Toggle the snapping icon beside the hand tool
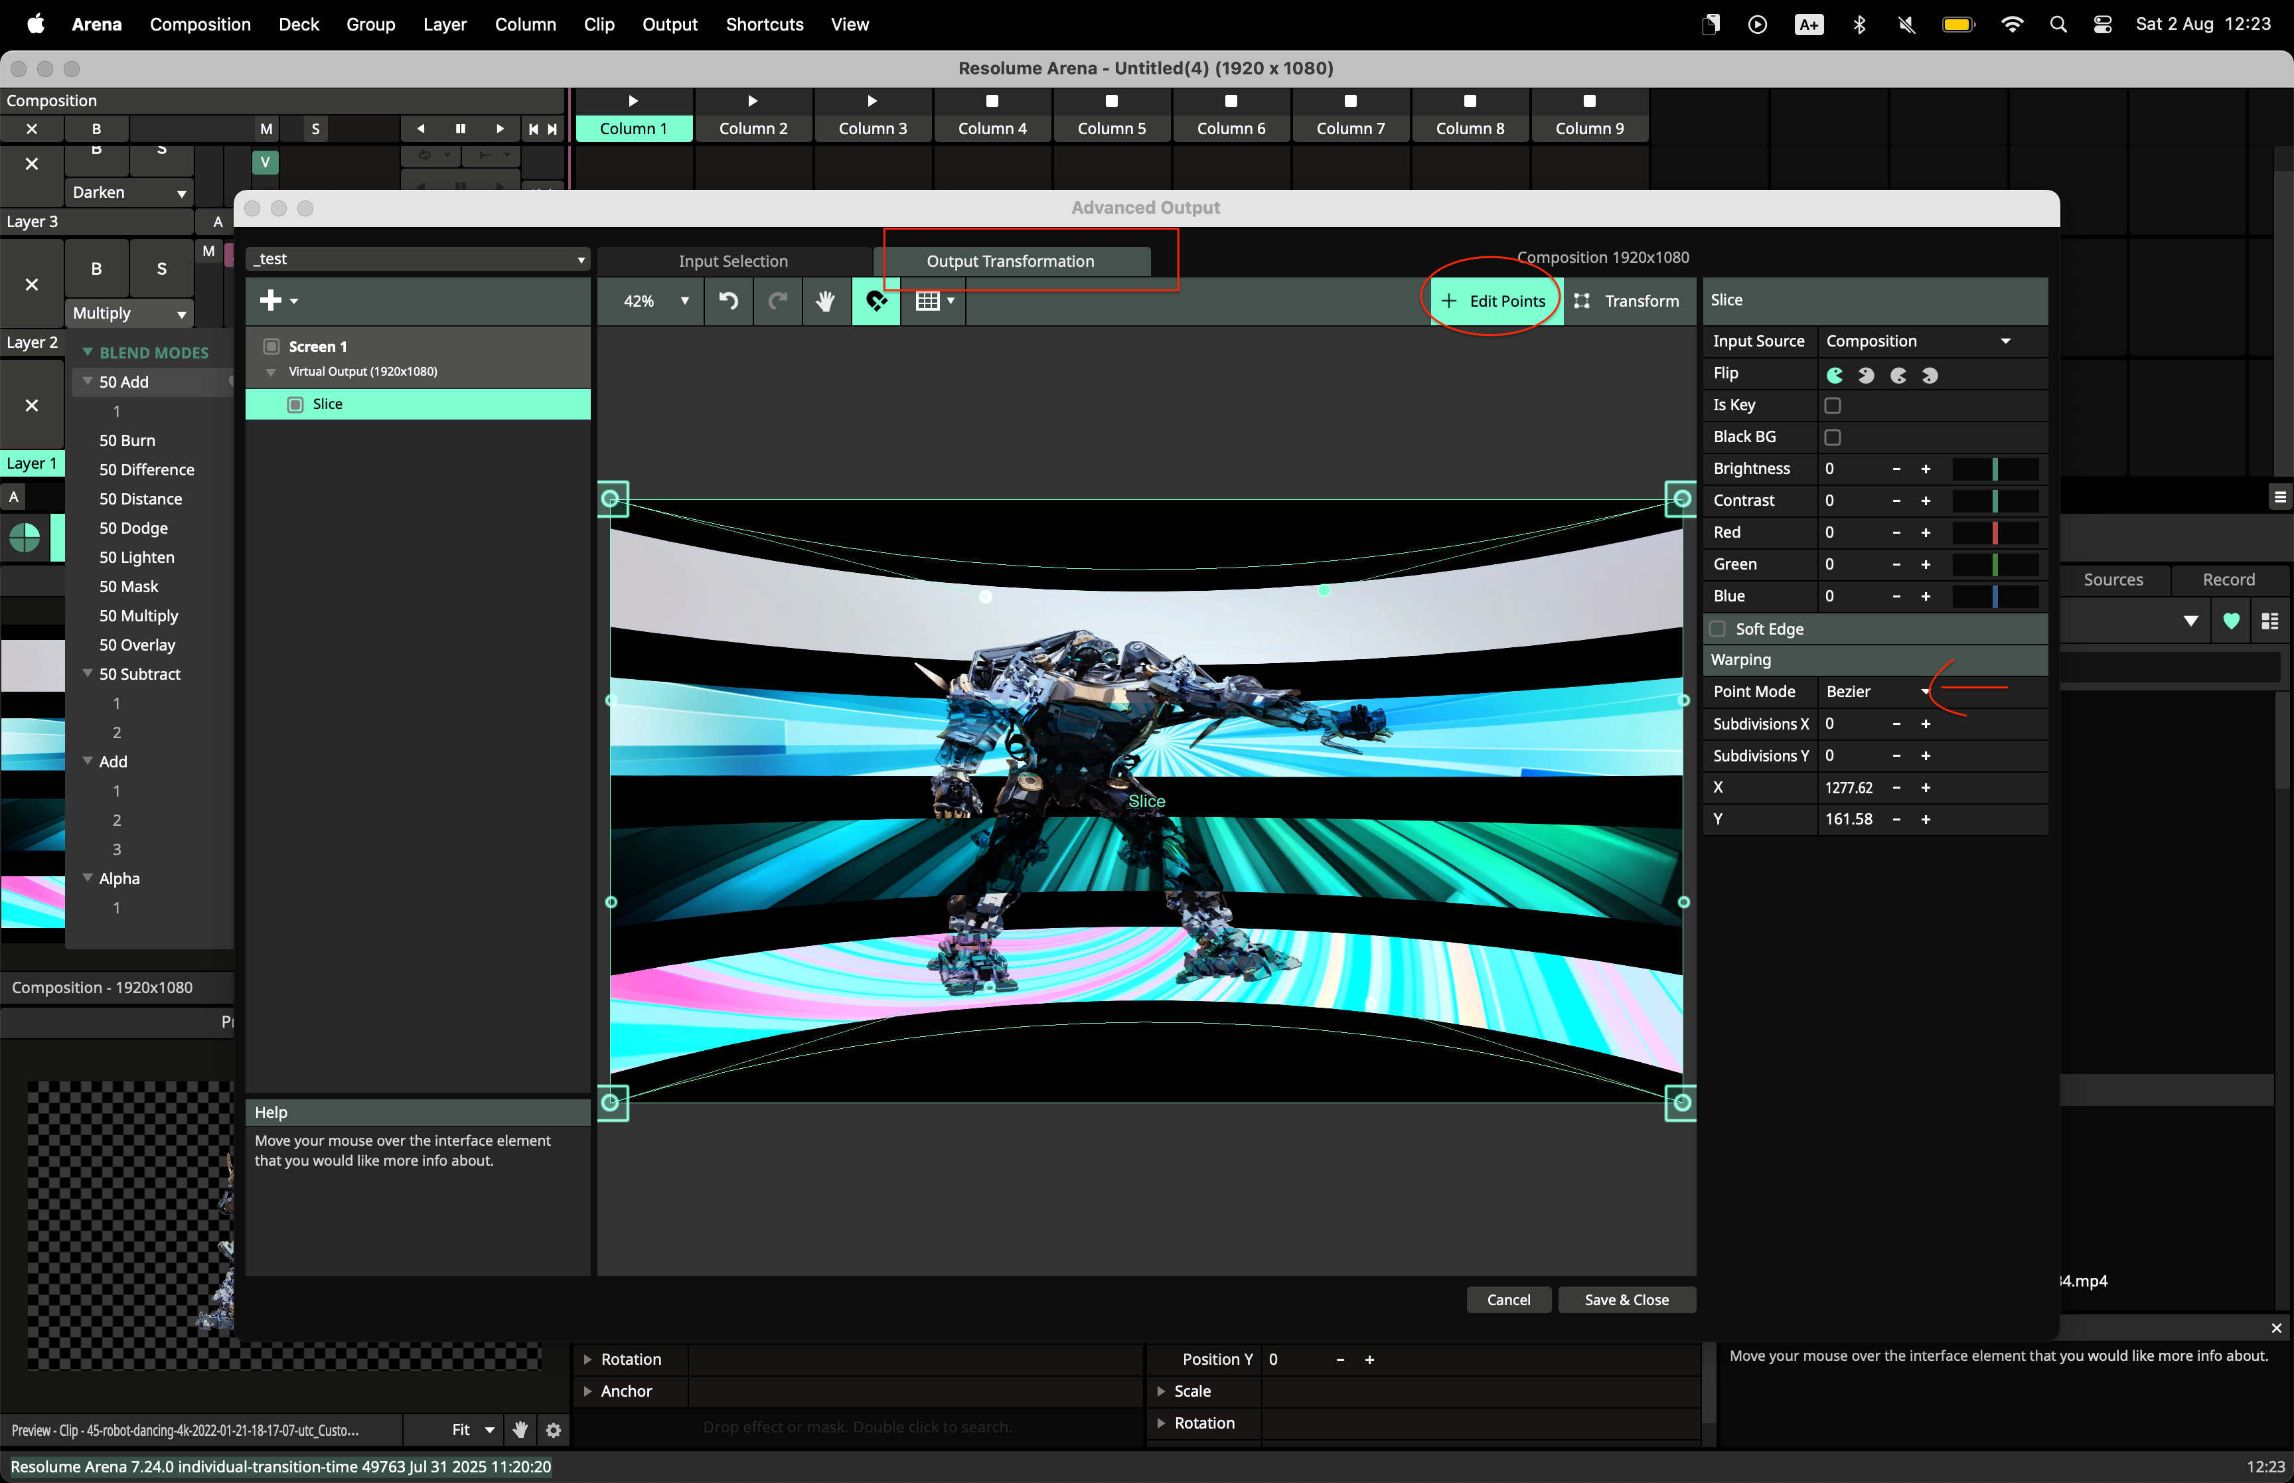Viewport: 2294px width, 1483px height. (x=876, y=301)
